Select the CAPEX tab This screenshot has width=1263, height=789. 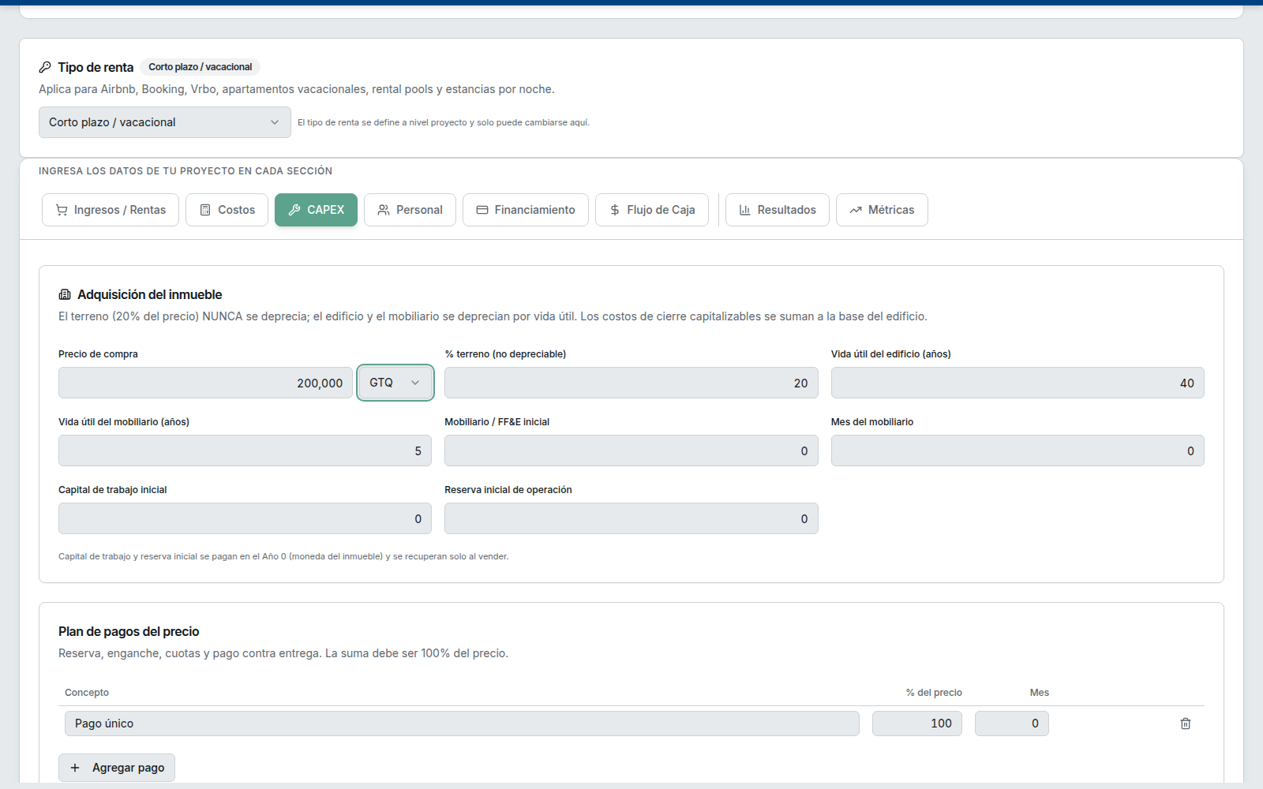[x=316, y=210]
